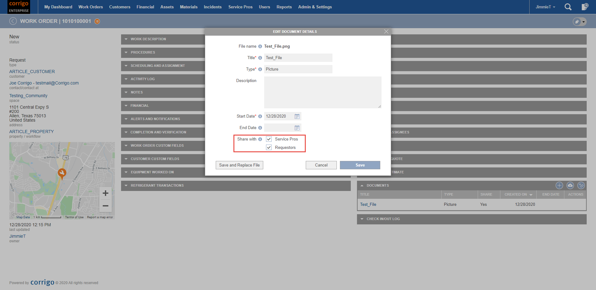Click the edit pencil icon for work order

pos(577,22)
